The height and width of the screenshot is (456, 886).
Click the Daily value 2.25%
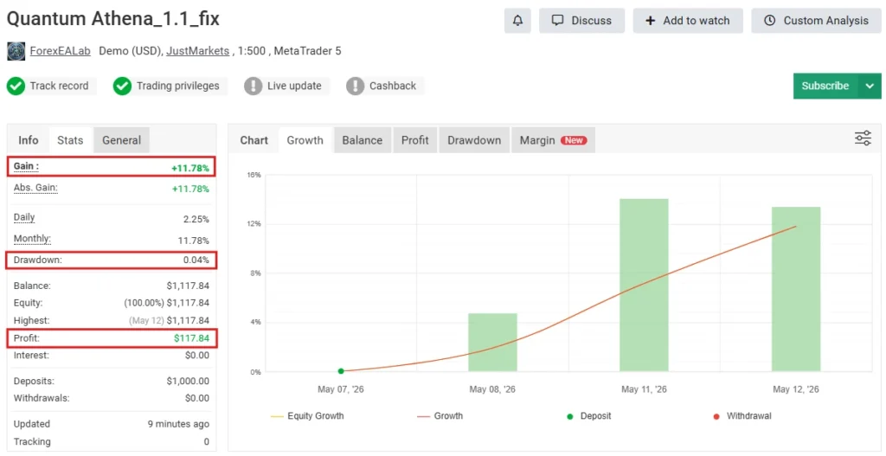coord(196,219)
